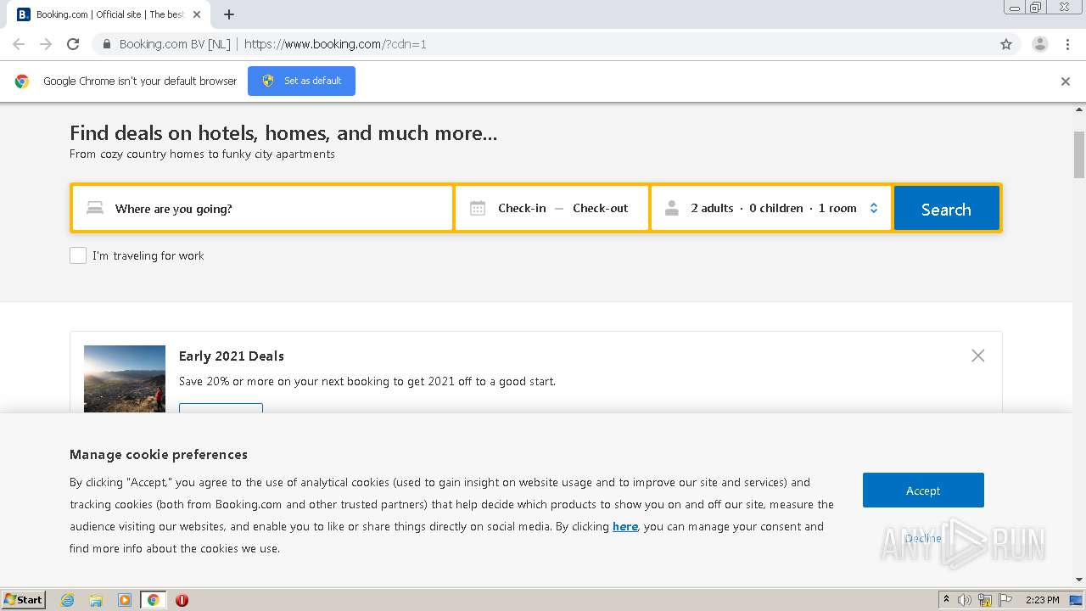Image resolution: width=1086 pixels, height=611 pixels.
Task: Click the blue Search button
Action: [946, 209]
